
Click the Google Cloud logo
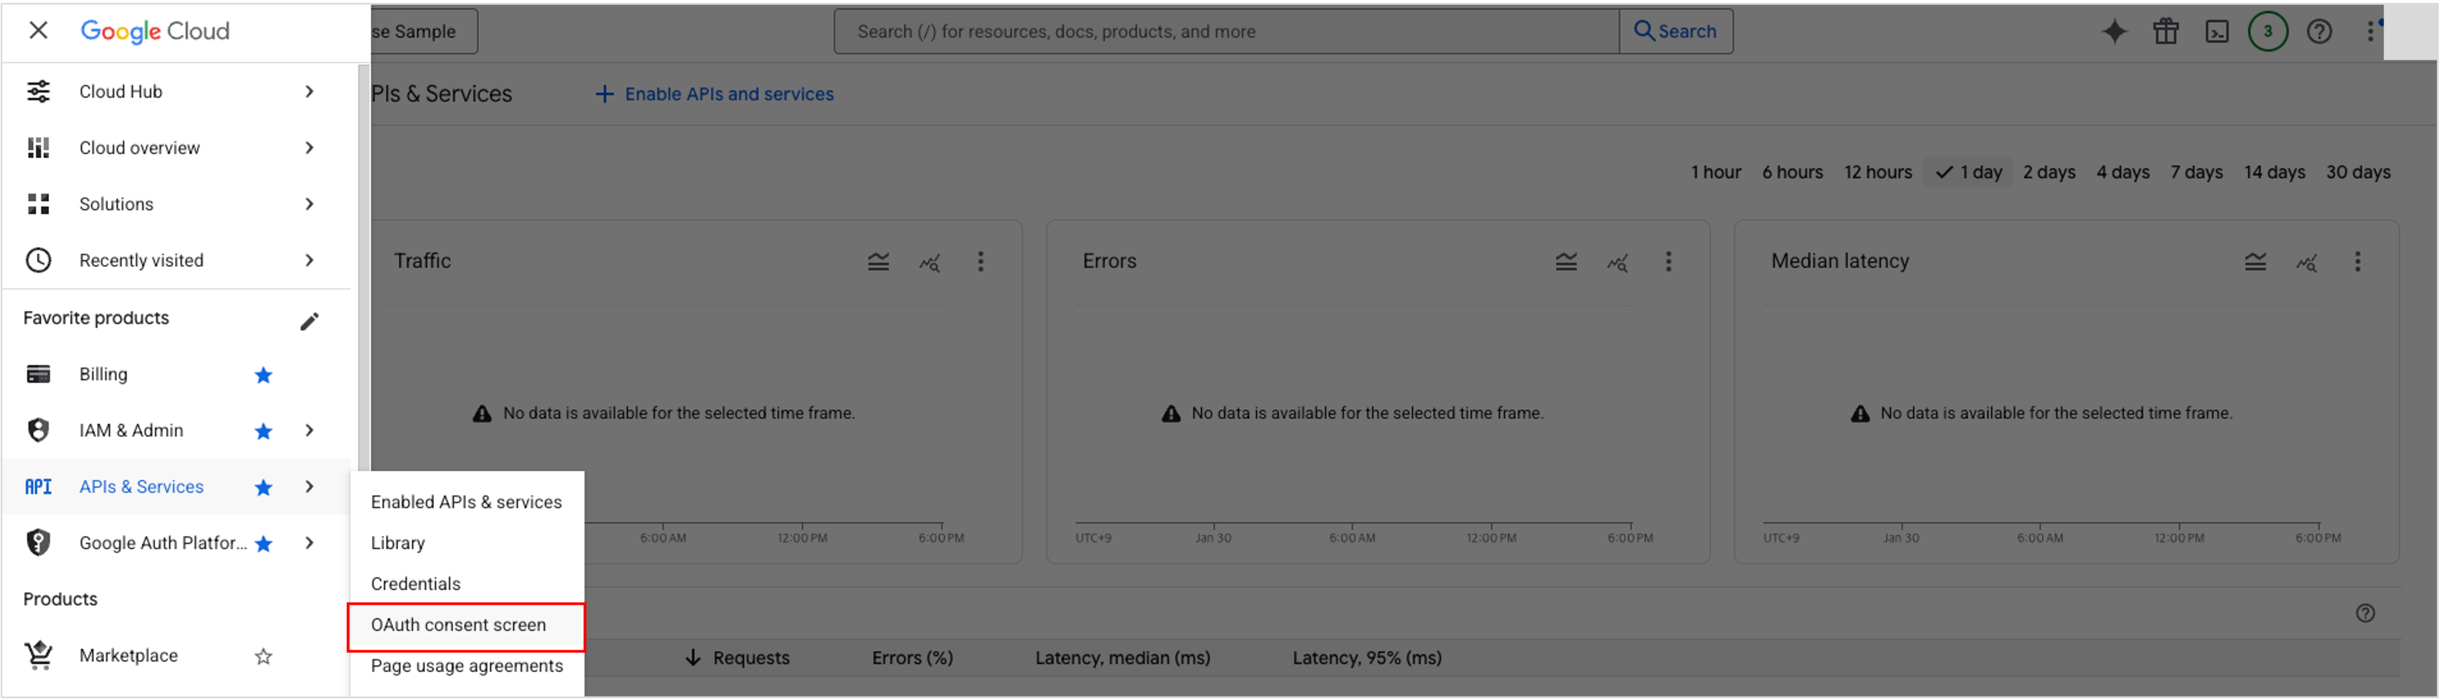click(x=156, y=31)
